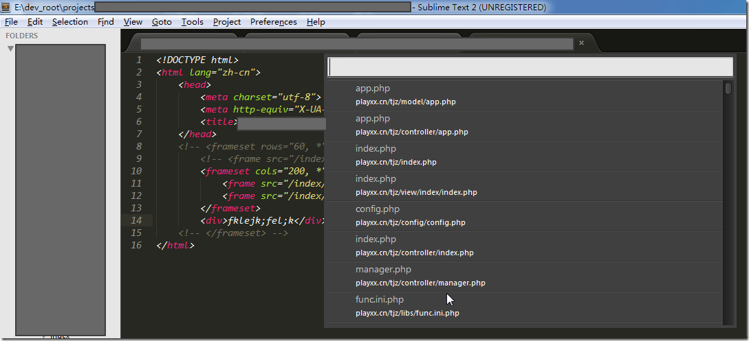Click the html lang="zh-cn" tag
The width and height of the screenshot is (749, 341).
click(208, 73)
